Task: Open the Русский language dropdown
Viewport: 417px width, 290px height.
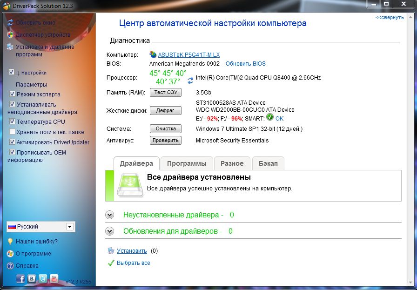Action: 41,227
